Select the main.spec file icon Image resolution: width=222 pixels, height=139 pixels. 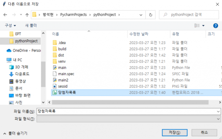tap(55, 74)
